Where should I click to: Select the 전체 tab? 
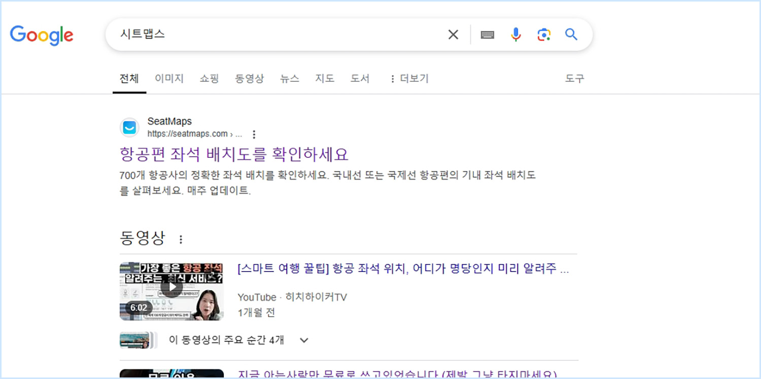(x=129, y=79)
